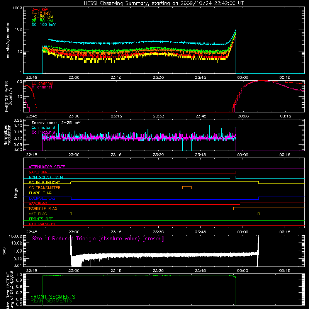Click the SAA_FLAG label
309x309 pixels.
38,204
